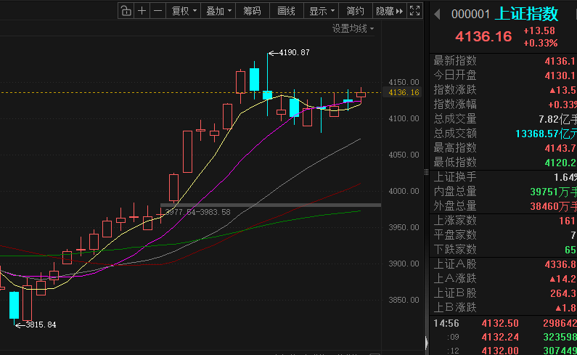Open the 显示 dropdown
Image resolution: width=577 pixels, height=355 pixels.
point(322,11)
